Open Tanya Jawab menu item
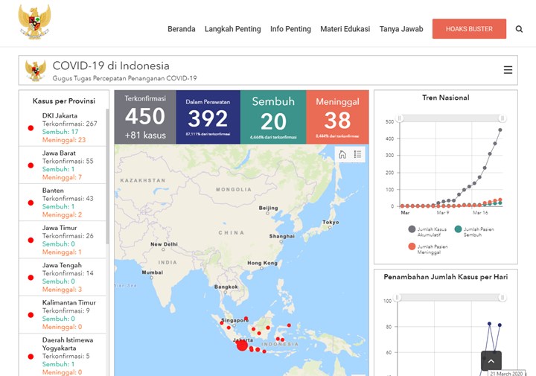Image resolution: width=536 pixels, height=376 pixels. 401,29
